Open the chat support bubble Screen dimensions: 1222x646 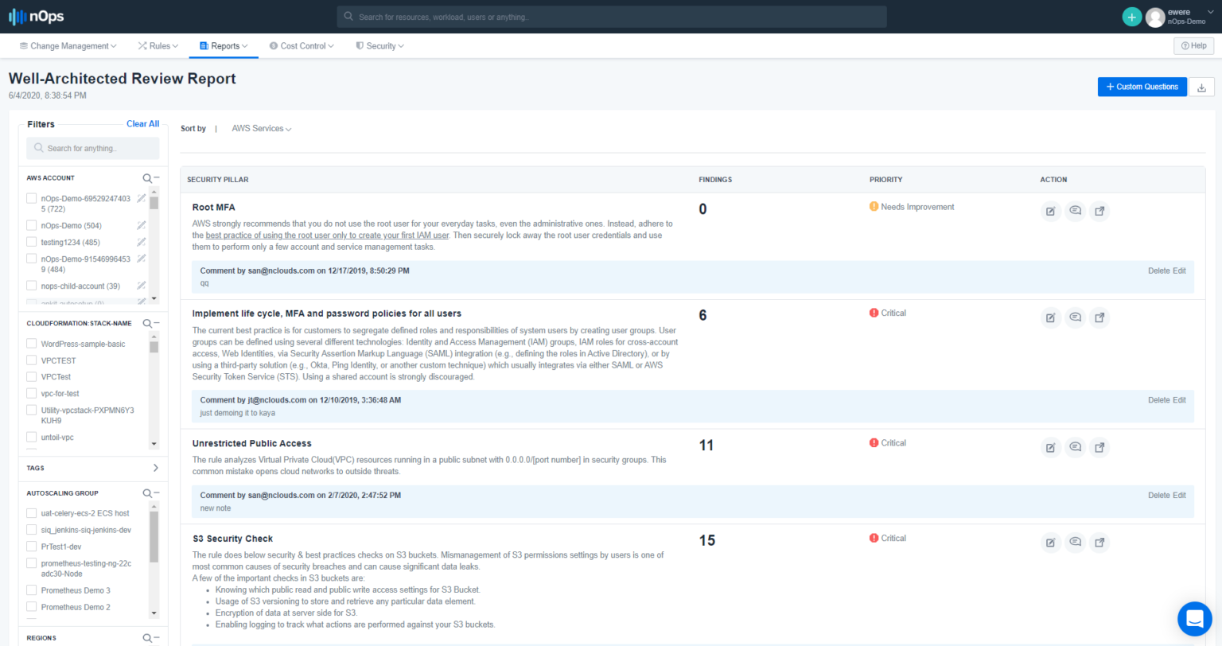click(1194, 618)
